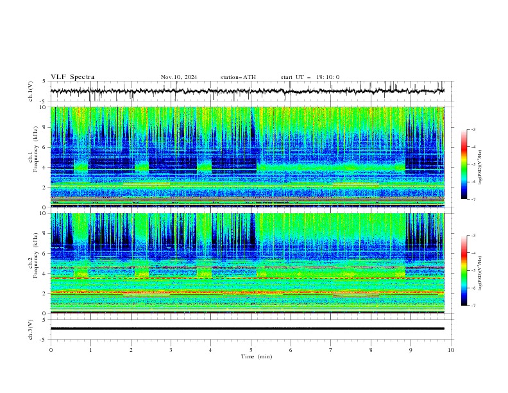Click time axis tick label "7"
The image size is (508, 393).
(x=331, y=350)
